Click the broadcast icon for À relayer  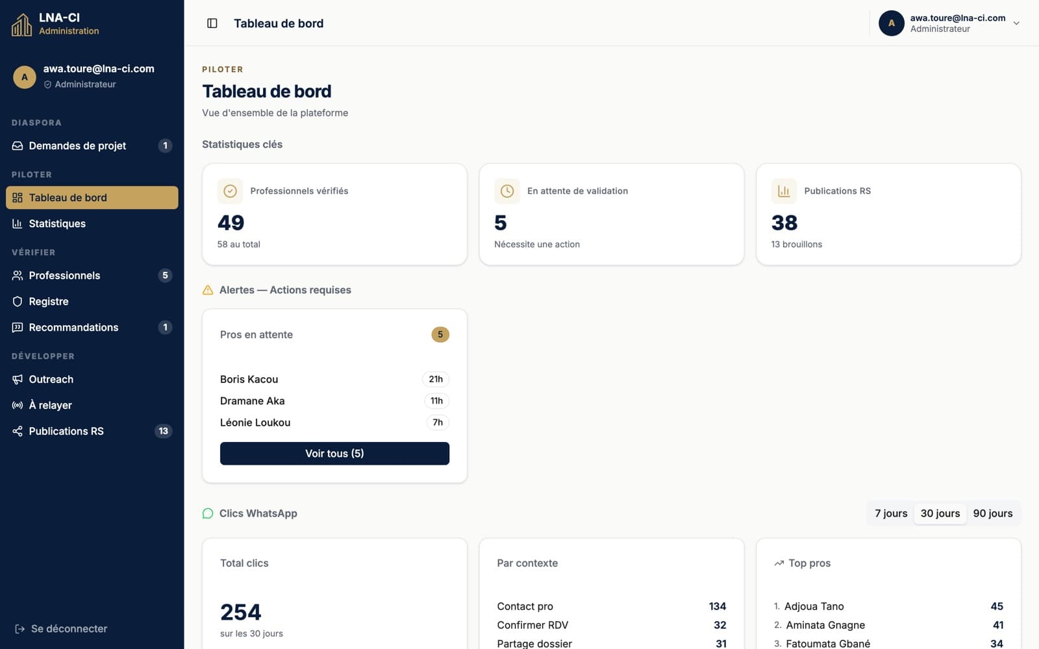point(18,406)
